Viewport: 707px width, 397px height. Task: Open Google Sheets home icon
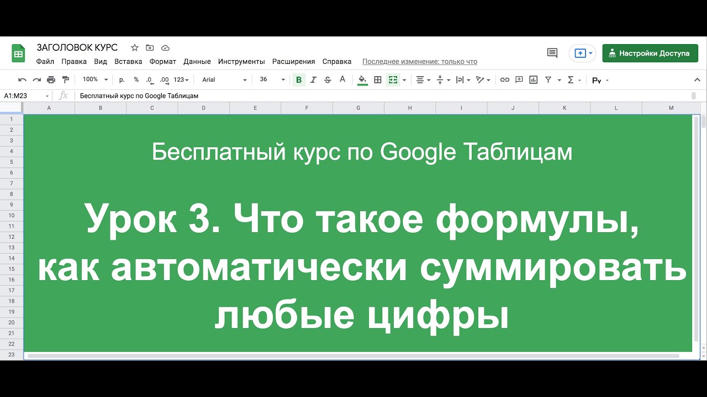18,53
